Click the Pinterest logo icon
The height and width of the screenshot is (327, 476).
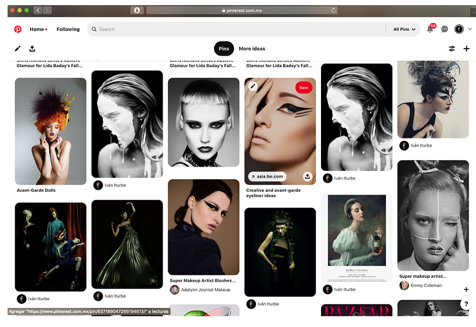tap(18, 29)
